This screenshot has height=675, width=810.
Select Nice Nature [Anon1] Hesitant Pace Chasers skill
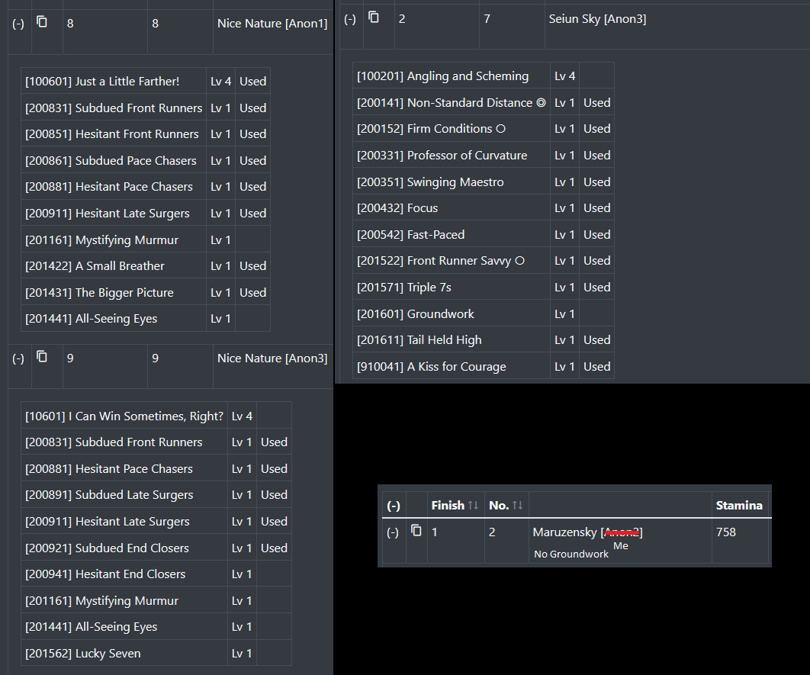coord(146,187)
